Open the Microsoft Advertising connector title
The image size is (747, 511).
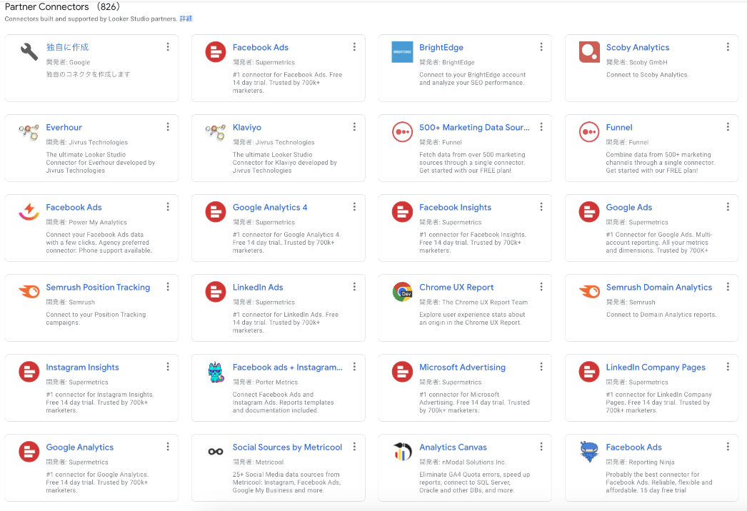tap(462, 367)
